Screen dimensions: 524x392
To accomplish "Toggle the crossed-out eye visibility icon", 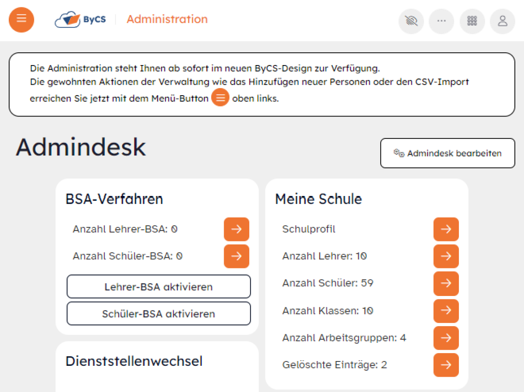I will (411, 21).
